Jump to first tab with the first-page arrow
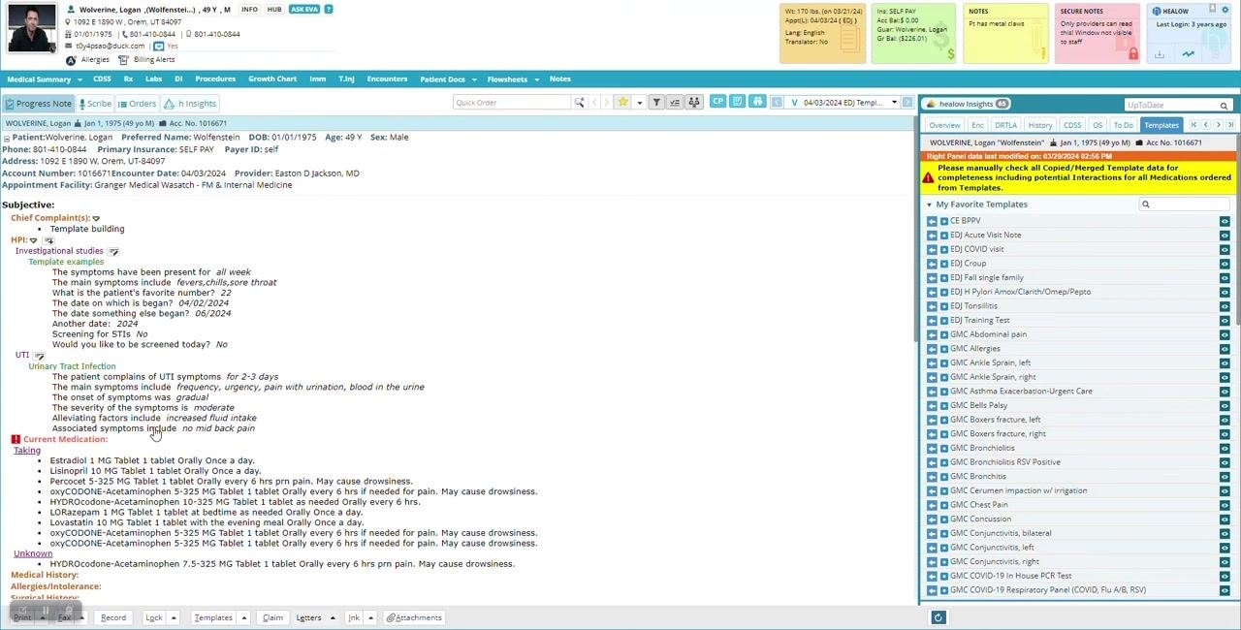Viewport: 1241px width, 630px height. [1193, 125]
